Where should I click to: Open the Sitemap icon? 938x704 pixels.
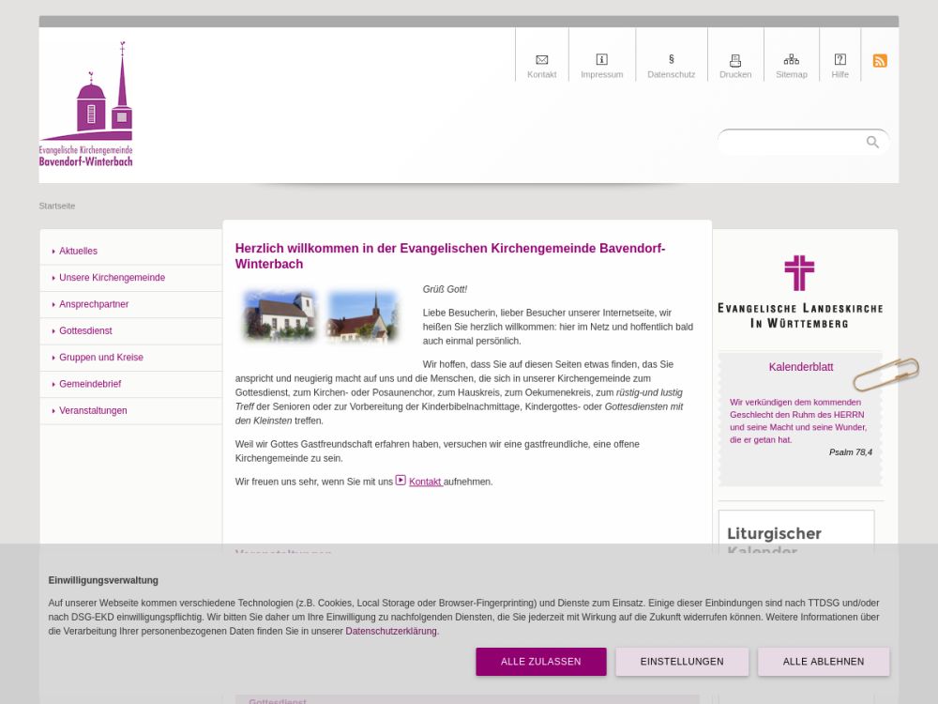pyautogui.click(x=791, y=60)
